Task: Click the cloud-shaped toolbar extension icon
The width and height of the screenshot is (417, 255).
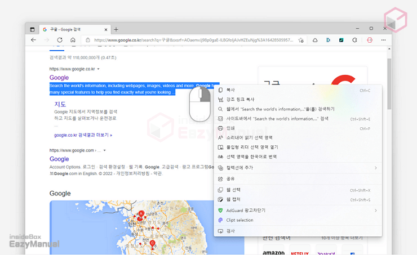Action: coord(315,40)
